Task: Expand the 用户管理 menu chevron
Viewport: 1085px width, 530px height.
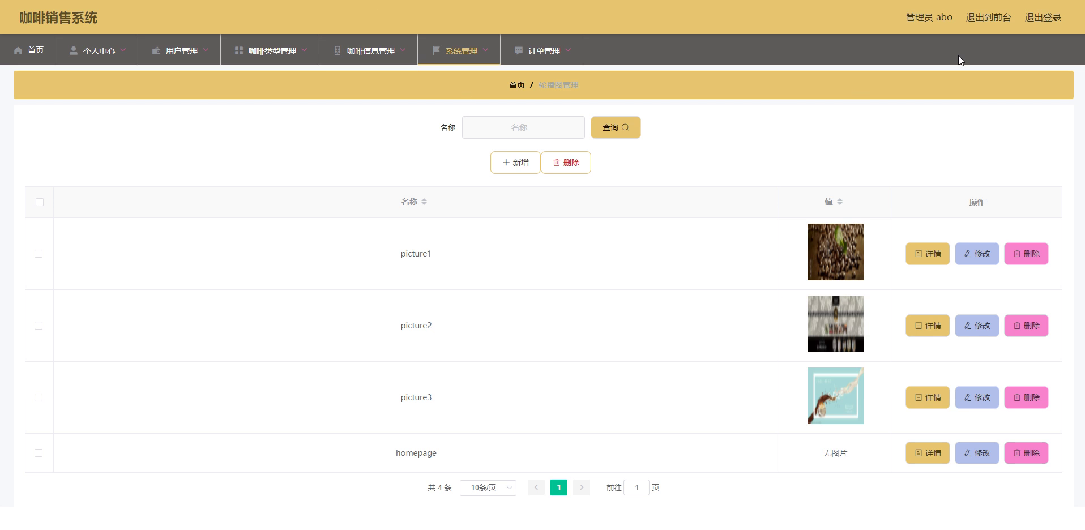Action: tap(206, 50)
